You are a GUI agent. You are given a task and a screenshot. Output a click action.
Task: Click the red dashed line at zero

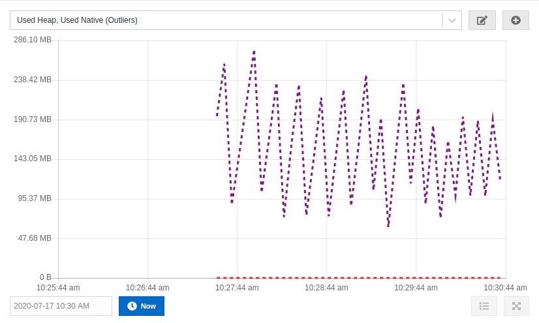point(359,277)
